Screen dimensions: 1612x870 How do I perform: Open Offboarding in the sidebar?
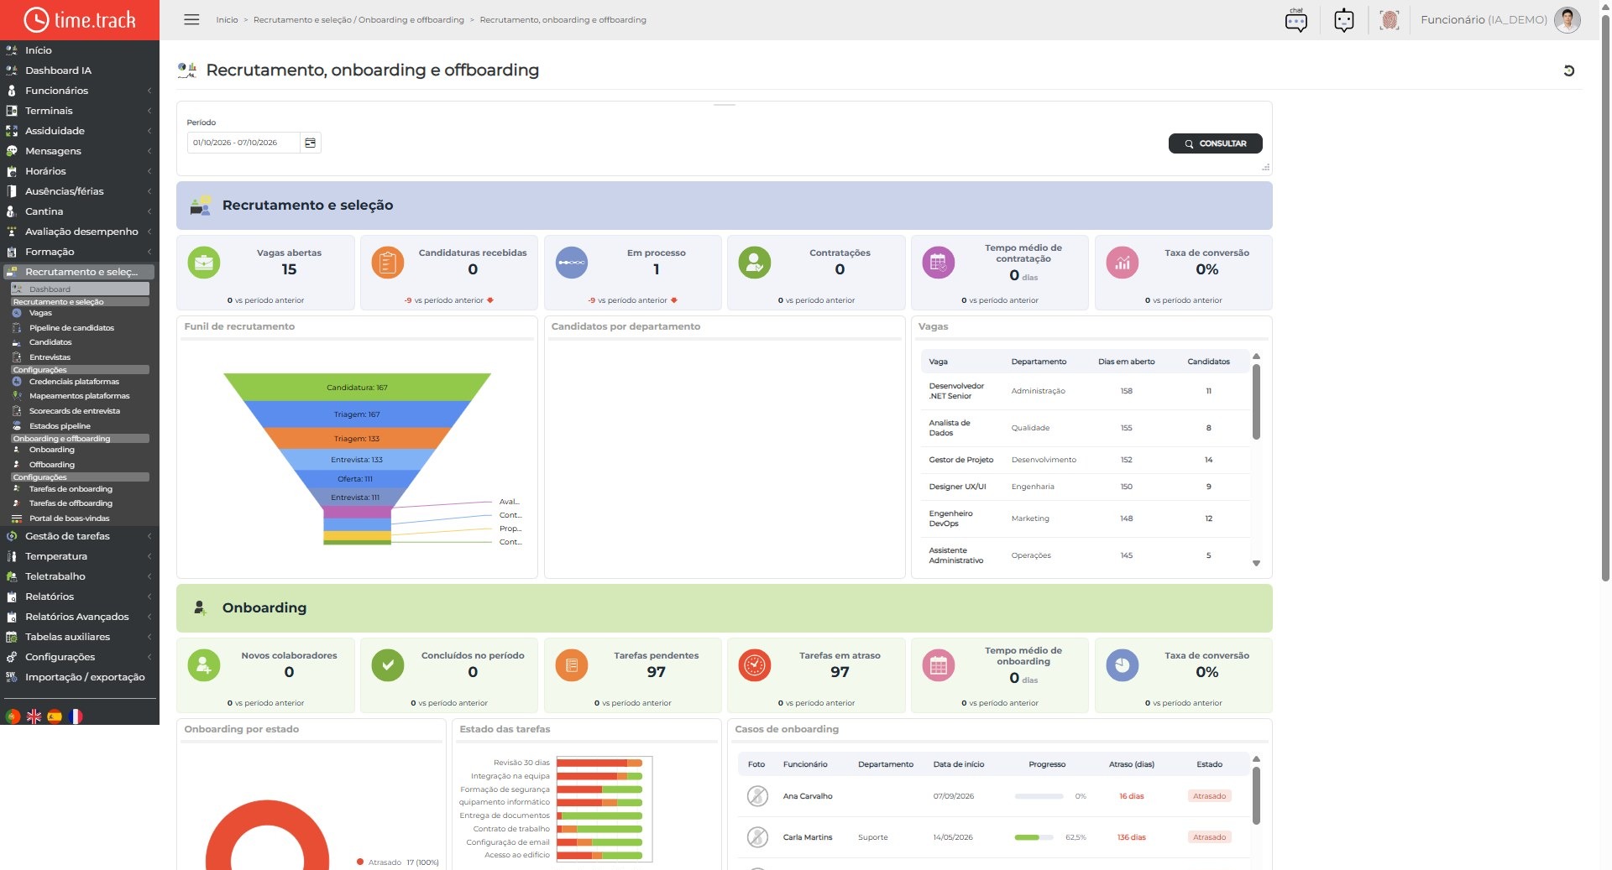52,465
